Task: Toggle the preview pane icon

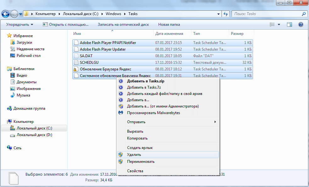Action: point(289,25)
